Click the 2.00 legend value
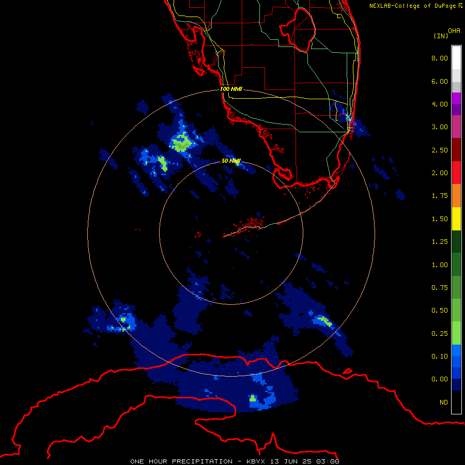Viewport: 465px width, 465px height. point(440,173)
